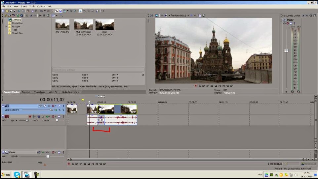Click the Master volume fader in mixer
Viewport: 318px width, 179px height.
click(286, 50)
